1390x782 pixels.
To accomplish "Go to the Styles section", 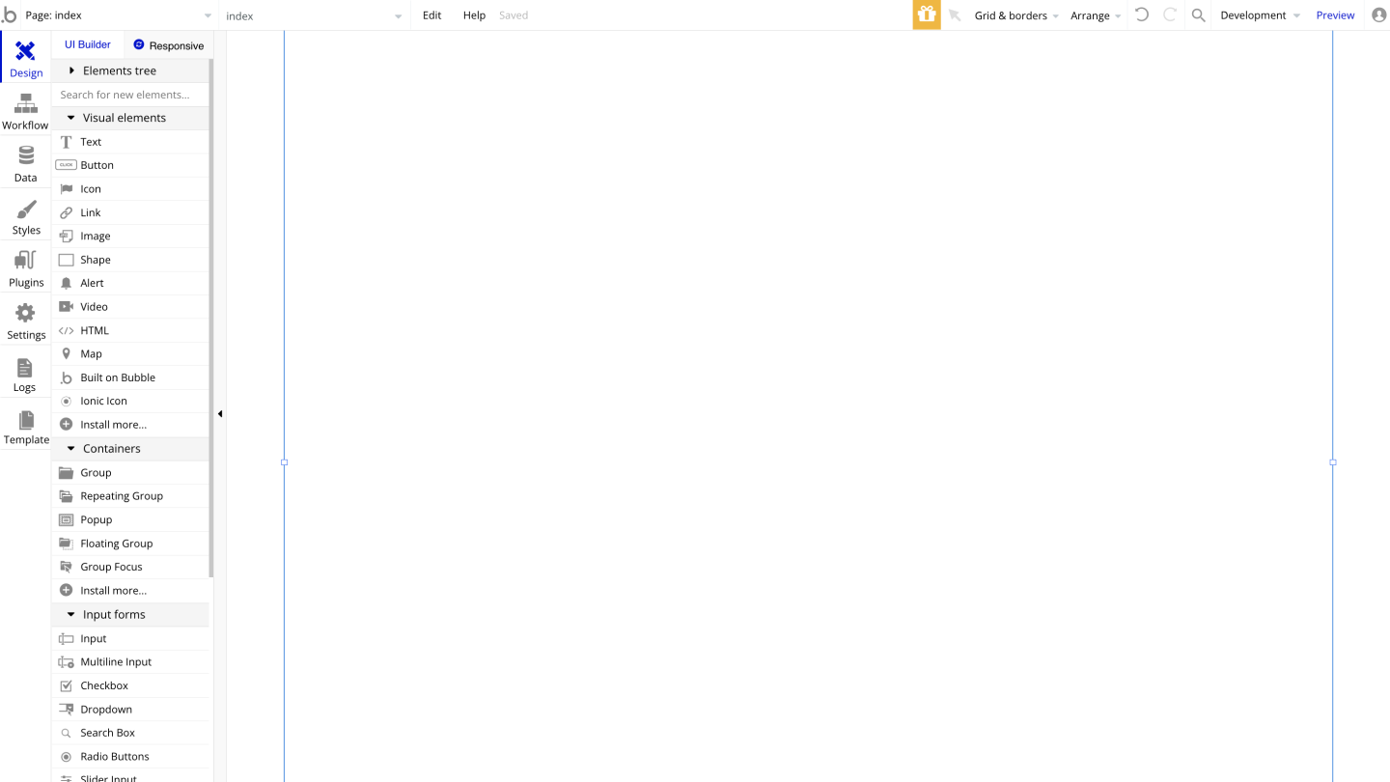I will coord(26,216).
